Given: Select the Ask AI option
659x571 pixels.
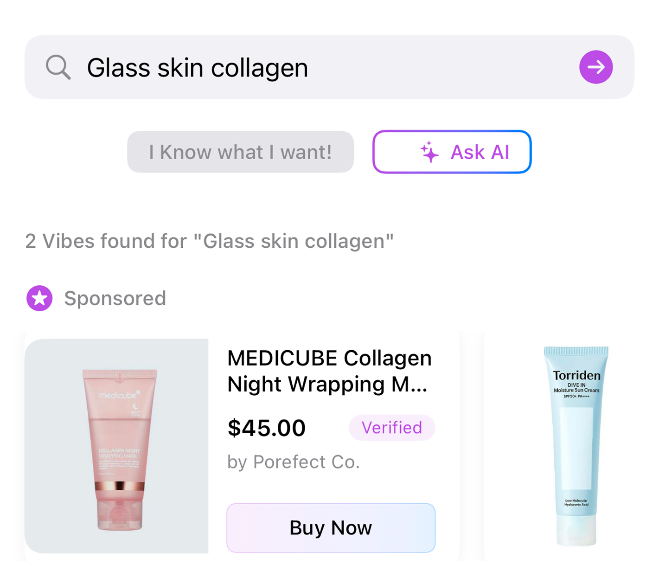Looking at the screenshot, I should 452,152.
